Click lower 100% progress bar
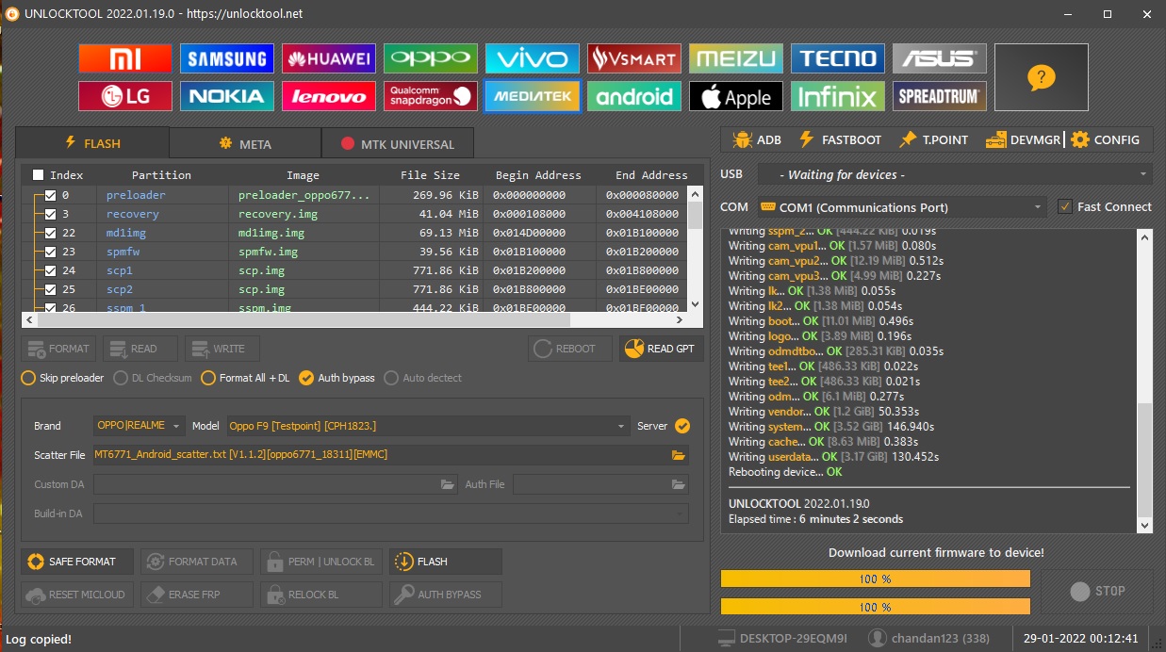 [x=875, y=607]
